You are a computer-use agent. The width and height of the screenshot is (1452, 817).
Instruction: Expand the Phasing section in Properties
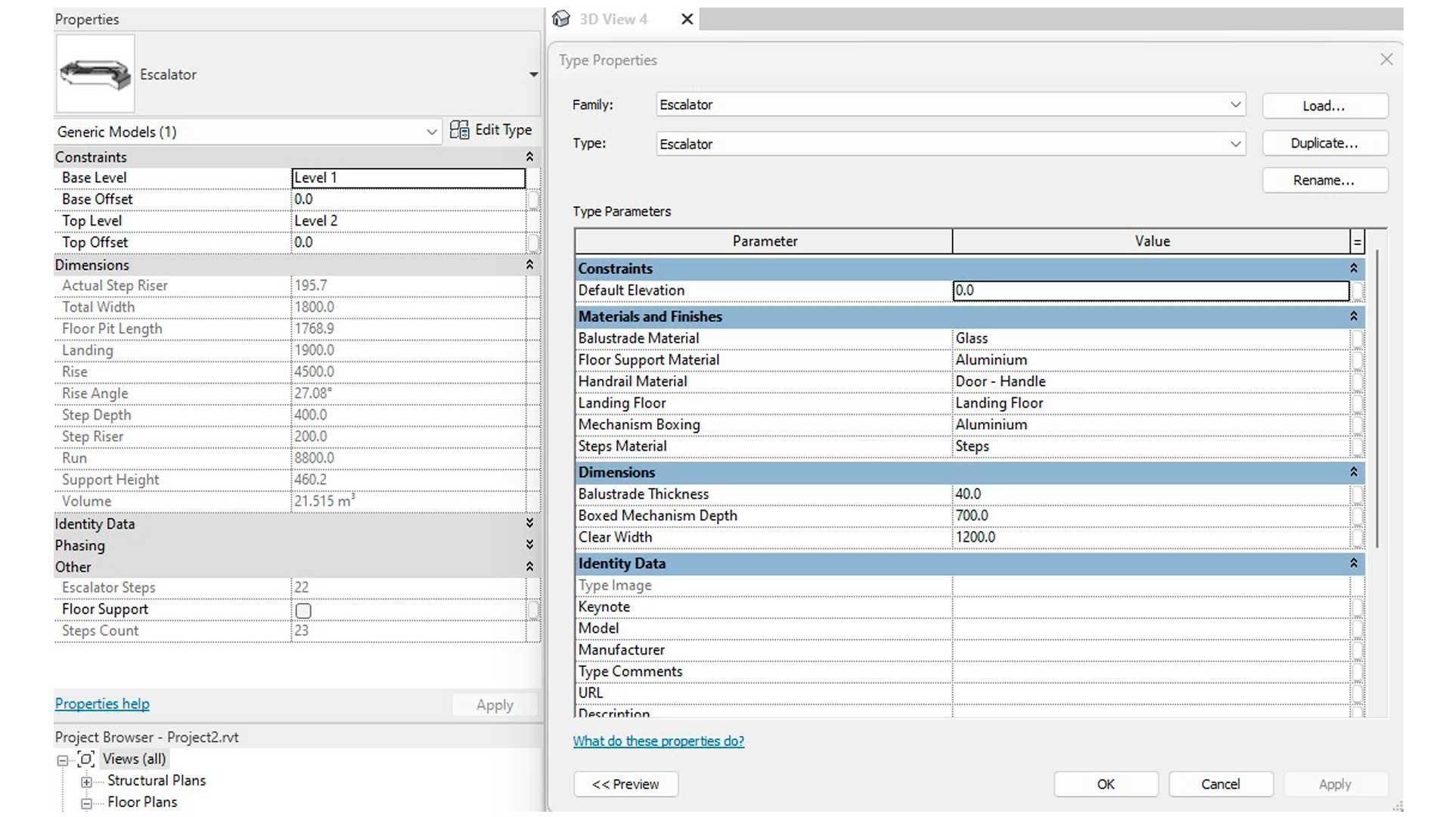(x=529, y=545)
